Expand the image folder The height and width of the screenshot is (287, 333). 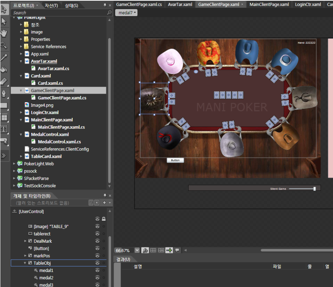[x=21, y=32]
